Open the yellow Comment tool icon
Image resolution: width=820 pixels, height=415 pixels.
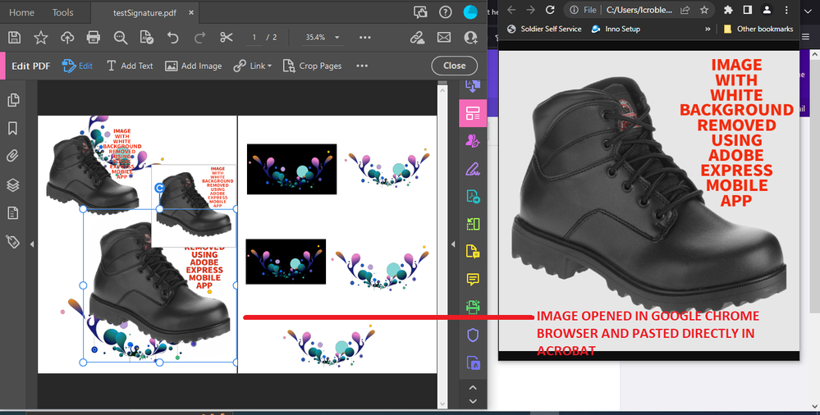point(473,279)
